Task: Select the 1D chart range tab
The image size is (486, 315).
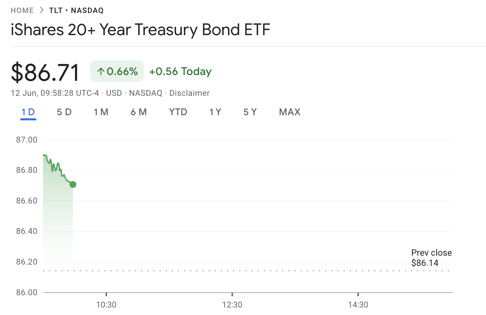Action: (x=28, y=112)
